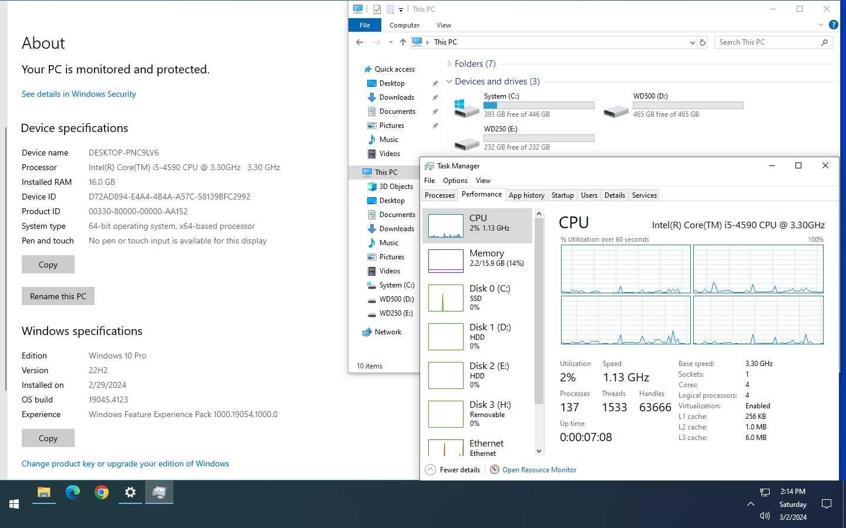The height and width of the screenshot is (528, 846).
Task: Launch Microsoft Edge from the taskbar
Action: 73,492
